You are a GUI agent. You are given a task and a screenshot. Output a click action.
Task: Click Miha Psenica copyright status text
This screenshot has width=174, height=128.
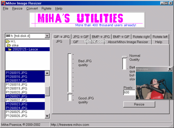pos(21,125)
